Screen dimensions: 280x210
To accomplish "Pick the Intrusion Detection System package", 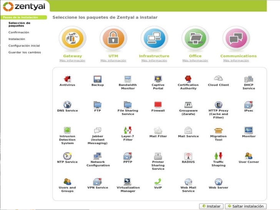I will pos(67,136).
